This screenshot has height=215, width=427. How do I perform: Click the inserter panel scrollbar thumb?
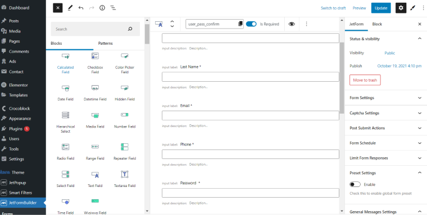tap(147, 34)
